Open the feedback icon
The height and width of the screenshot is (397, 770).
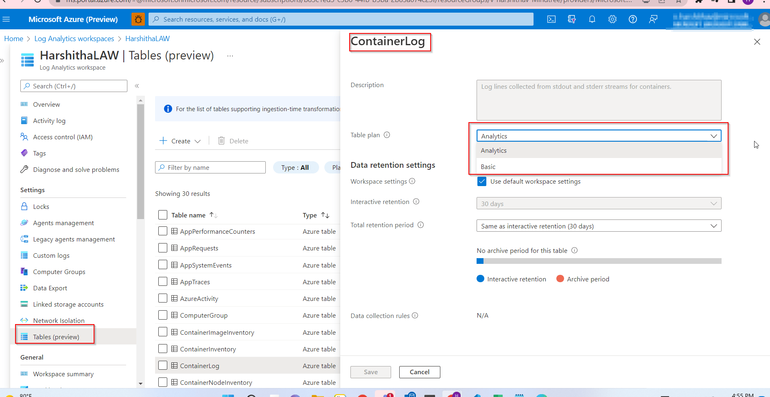(653, 19)
